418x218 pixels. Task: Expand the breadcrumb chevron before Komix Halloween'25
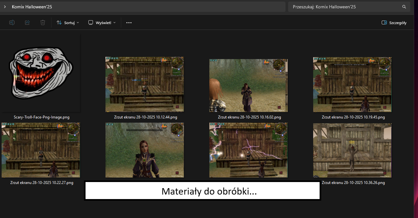pos(5,7)
